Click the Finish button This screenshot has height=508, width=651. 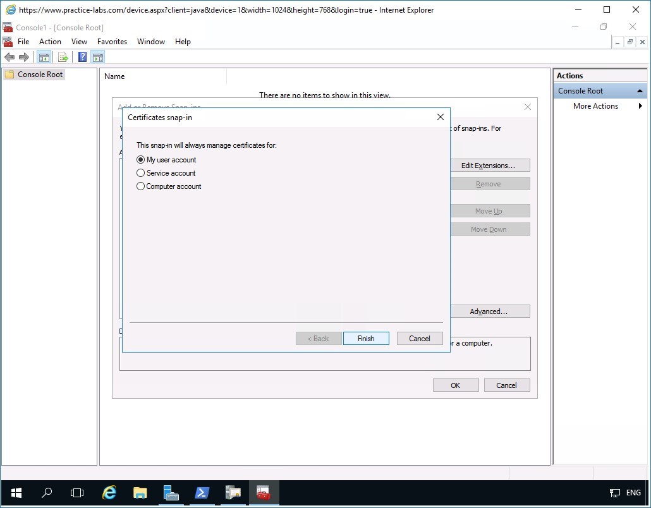click(x=366, y=338)
